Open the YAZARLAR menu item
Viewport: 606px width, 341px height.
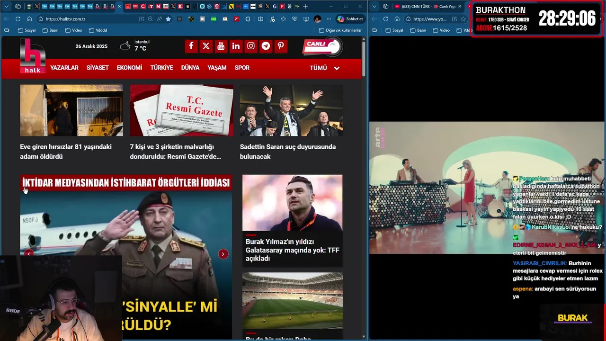pyautogui.click(x=64, y=68)
